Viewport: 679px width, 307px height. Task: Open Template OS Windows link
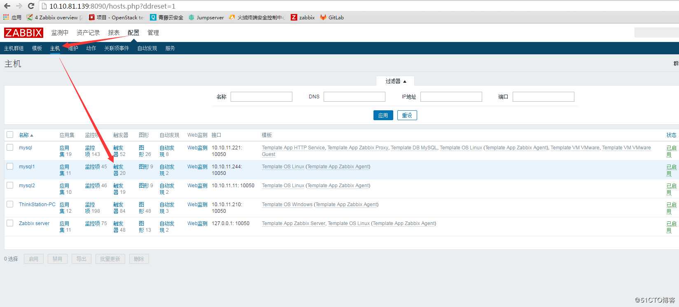[x=287, y=205]
